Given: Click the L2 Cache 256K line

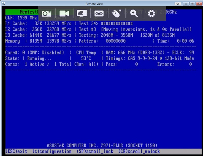Looking at the screenshot, I should pos(38,29).
